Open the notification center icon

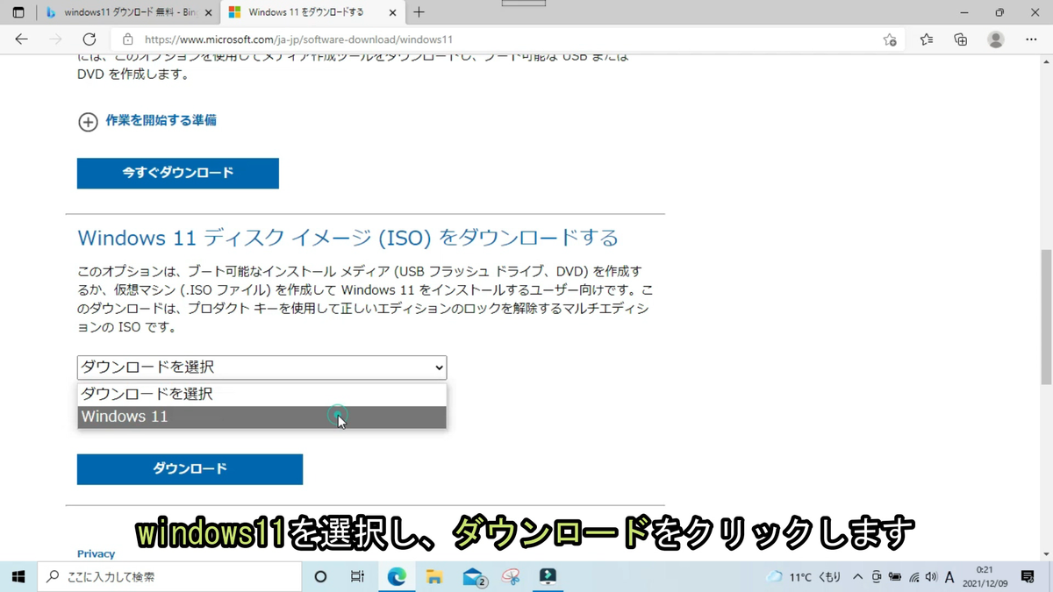coord(1028,576)
